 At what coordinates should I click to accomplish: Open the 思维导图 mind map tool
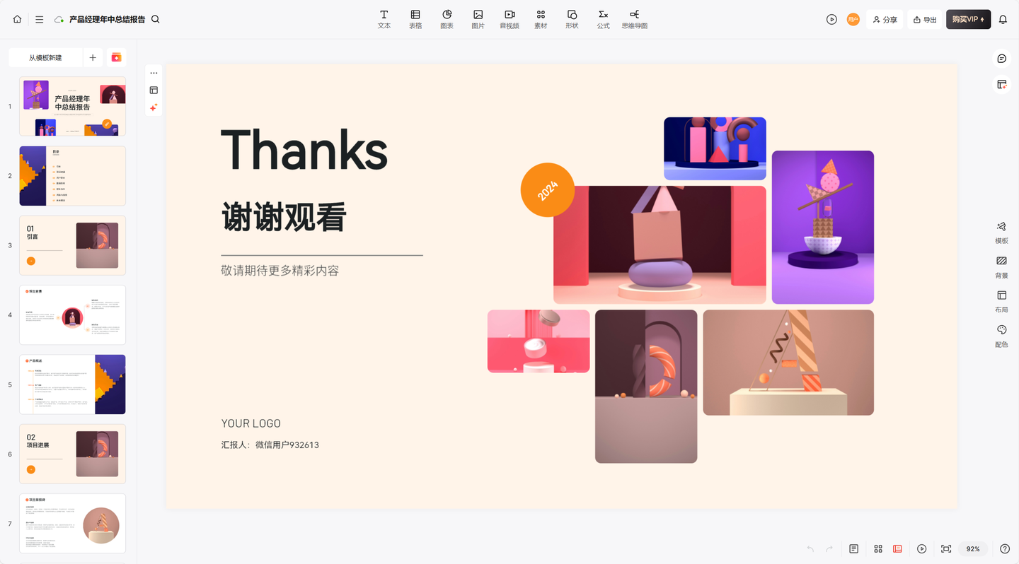[634, 19]
